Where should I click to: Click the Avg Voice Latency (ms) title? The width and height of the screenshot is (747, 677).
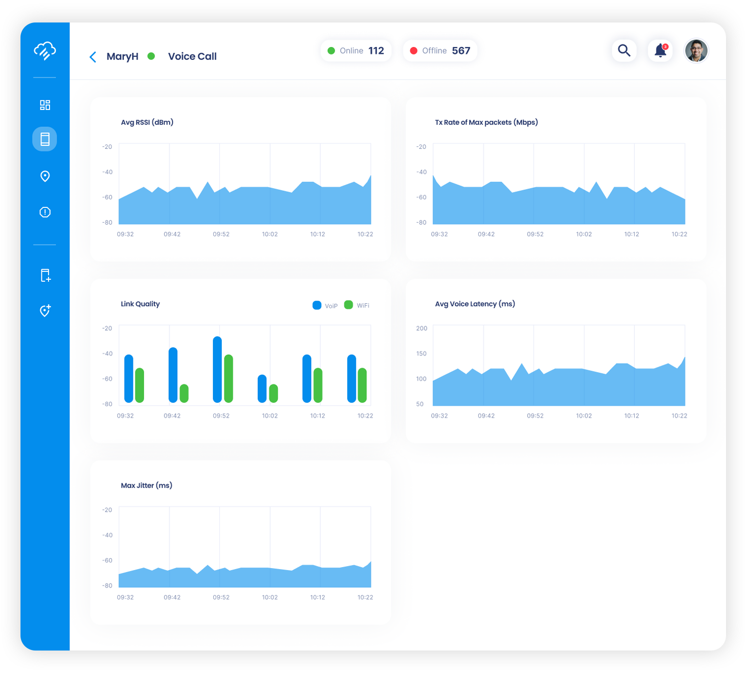[x=475, y=304]
